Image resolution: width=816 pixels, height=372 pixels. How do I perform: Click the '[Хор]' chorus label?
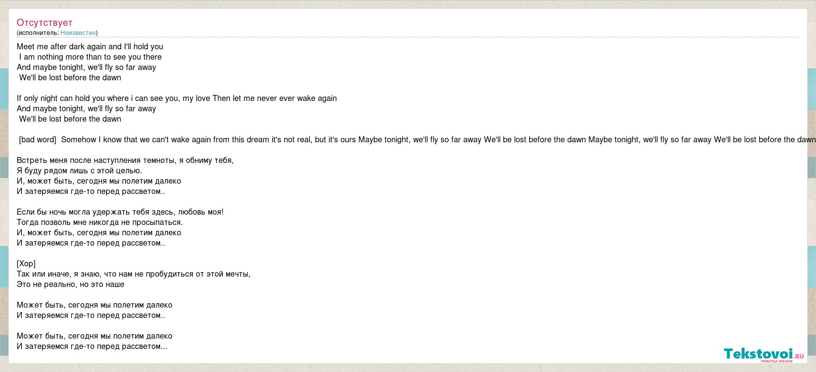(x=26, y=264)
